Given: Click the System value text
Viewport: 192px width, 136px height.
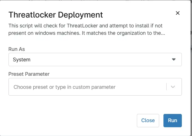Looking at the screenshot, I should [x=21, y=60].
